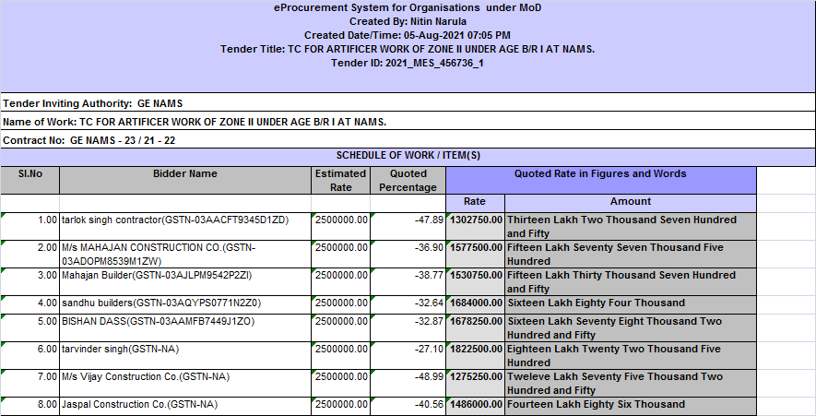The image size is (816, 416).
Task: Click the Tender Title header line
Action: click(x=408, y=50)
